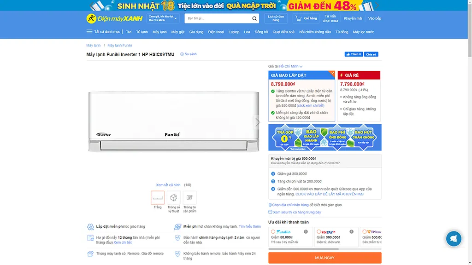Open the Tất cả danh mục hamburger menu
This screenshot has height=265, width=472.
(89, 32)
